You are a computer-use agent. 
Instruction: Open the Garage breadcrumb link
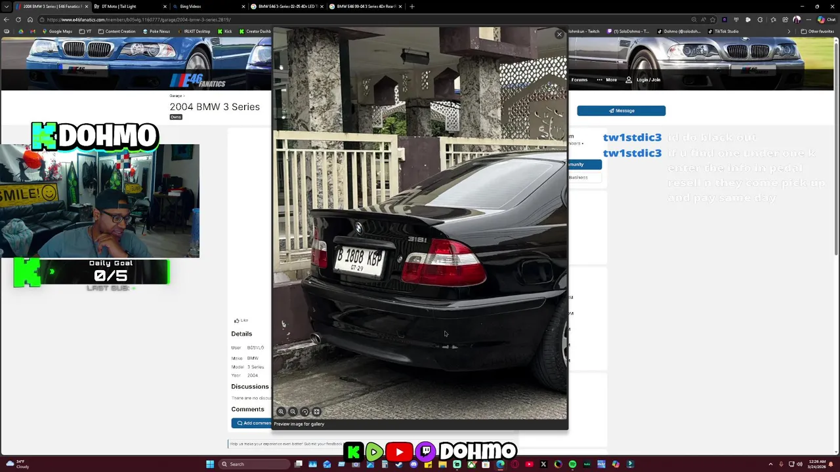(176, 96)
